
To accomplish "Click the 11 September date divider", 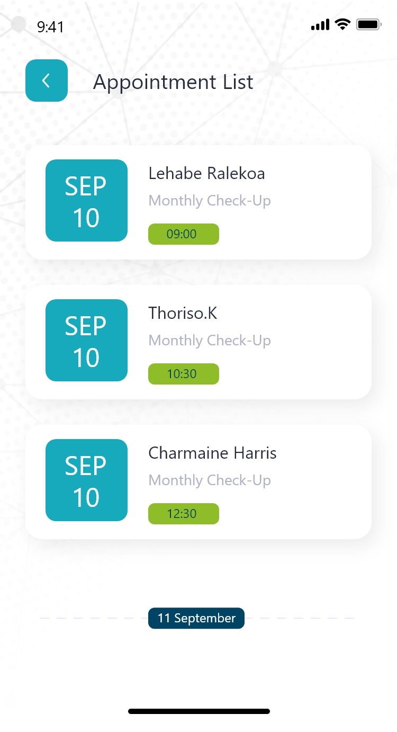I will click(x=196, y=618).
